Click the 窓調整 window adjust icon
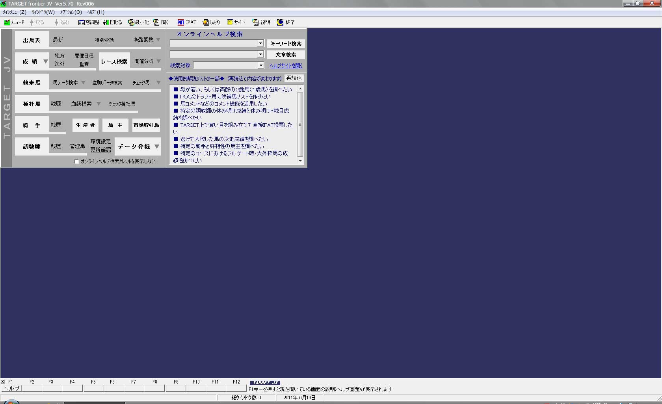 pyautogui.click(x=82, y=22)
